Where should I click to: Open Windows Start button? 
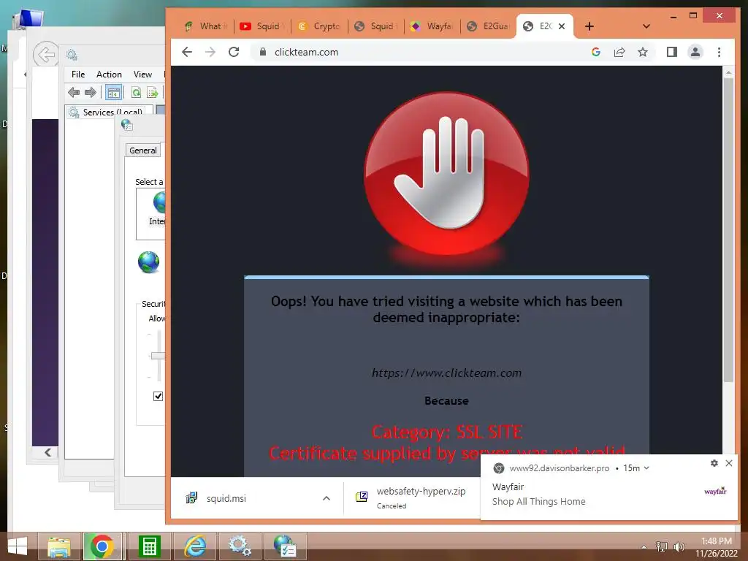click(x=18, y=546)
